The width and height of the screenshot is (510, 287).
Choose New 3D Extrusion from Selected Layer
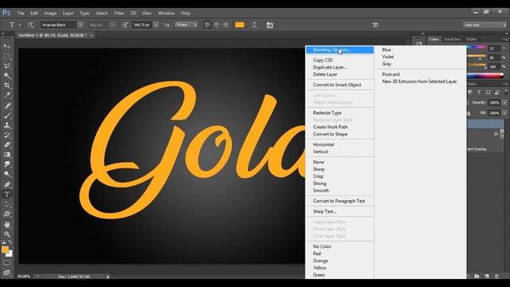tap(421, 81)
